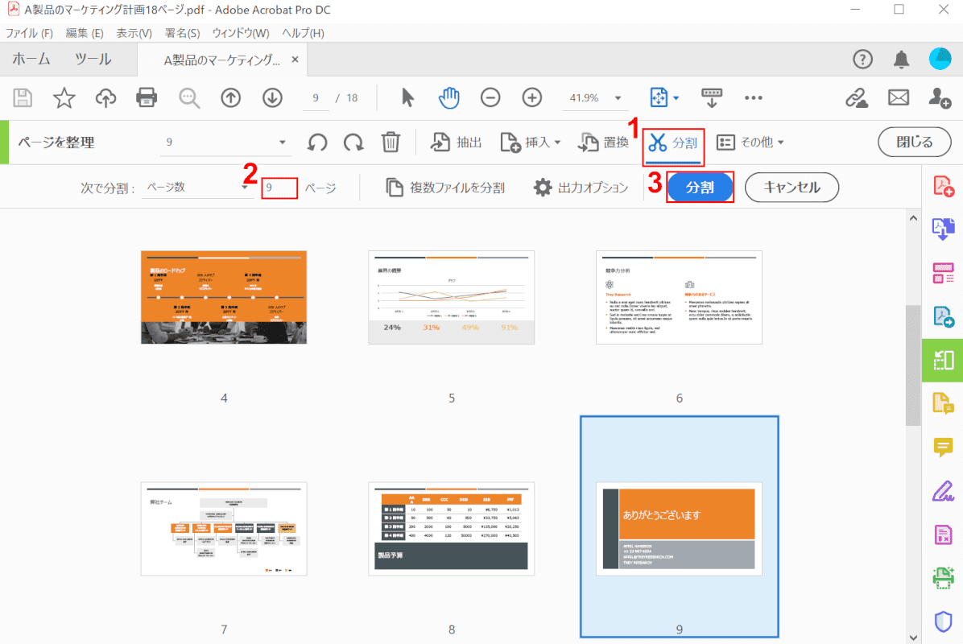This screenshot has height=644, width=963.
Task: Click the 抽出 extract button
Action: pos(456,142)
